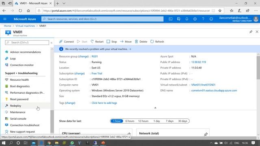The image size is (260, 146).
Task: Delete the virtual machine
Action: pos(141,41)
